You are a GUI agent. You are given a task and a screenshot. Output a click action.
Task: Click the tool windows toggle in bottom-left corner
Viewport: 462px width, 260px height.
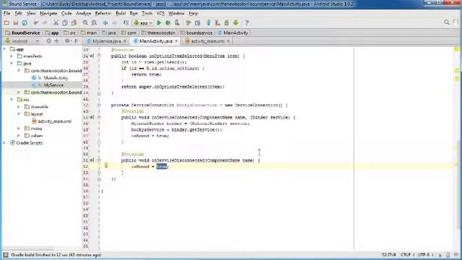pos(6,255)
